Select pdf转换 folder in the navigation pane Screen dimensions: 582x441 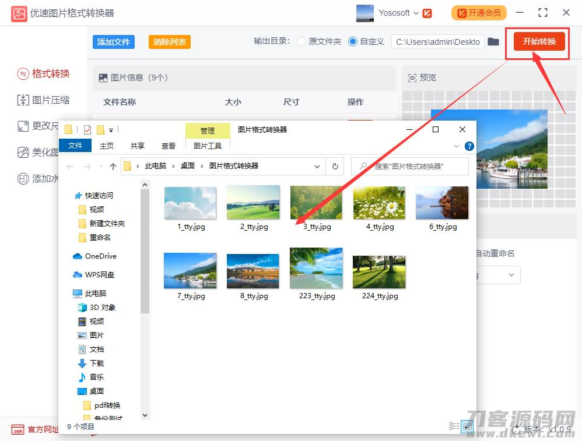(107, 405)
